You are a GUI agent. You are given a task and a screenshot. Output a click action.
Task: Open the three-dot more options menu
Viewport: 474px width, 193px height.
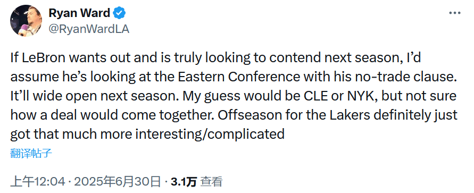[x=455, y=13]
